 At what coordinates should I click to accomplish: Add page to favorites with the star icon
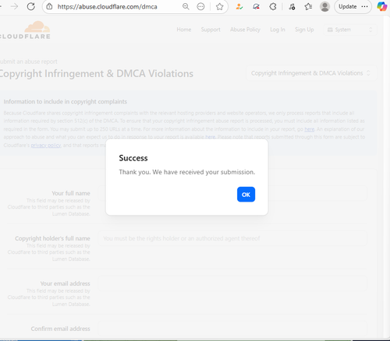tap(220, 6)
